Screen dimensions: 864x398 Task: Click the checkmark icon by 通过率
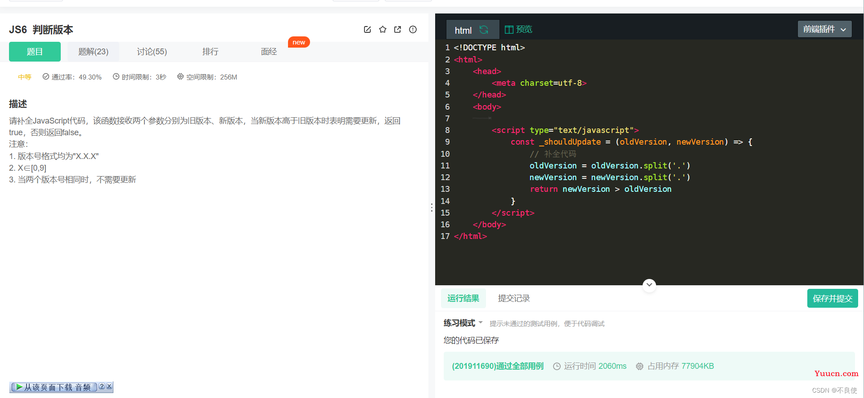click(46, 77)
